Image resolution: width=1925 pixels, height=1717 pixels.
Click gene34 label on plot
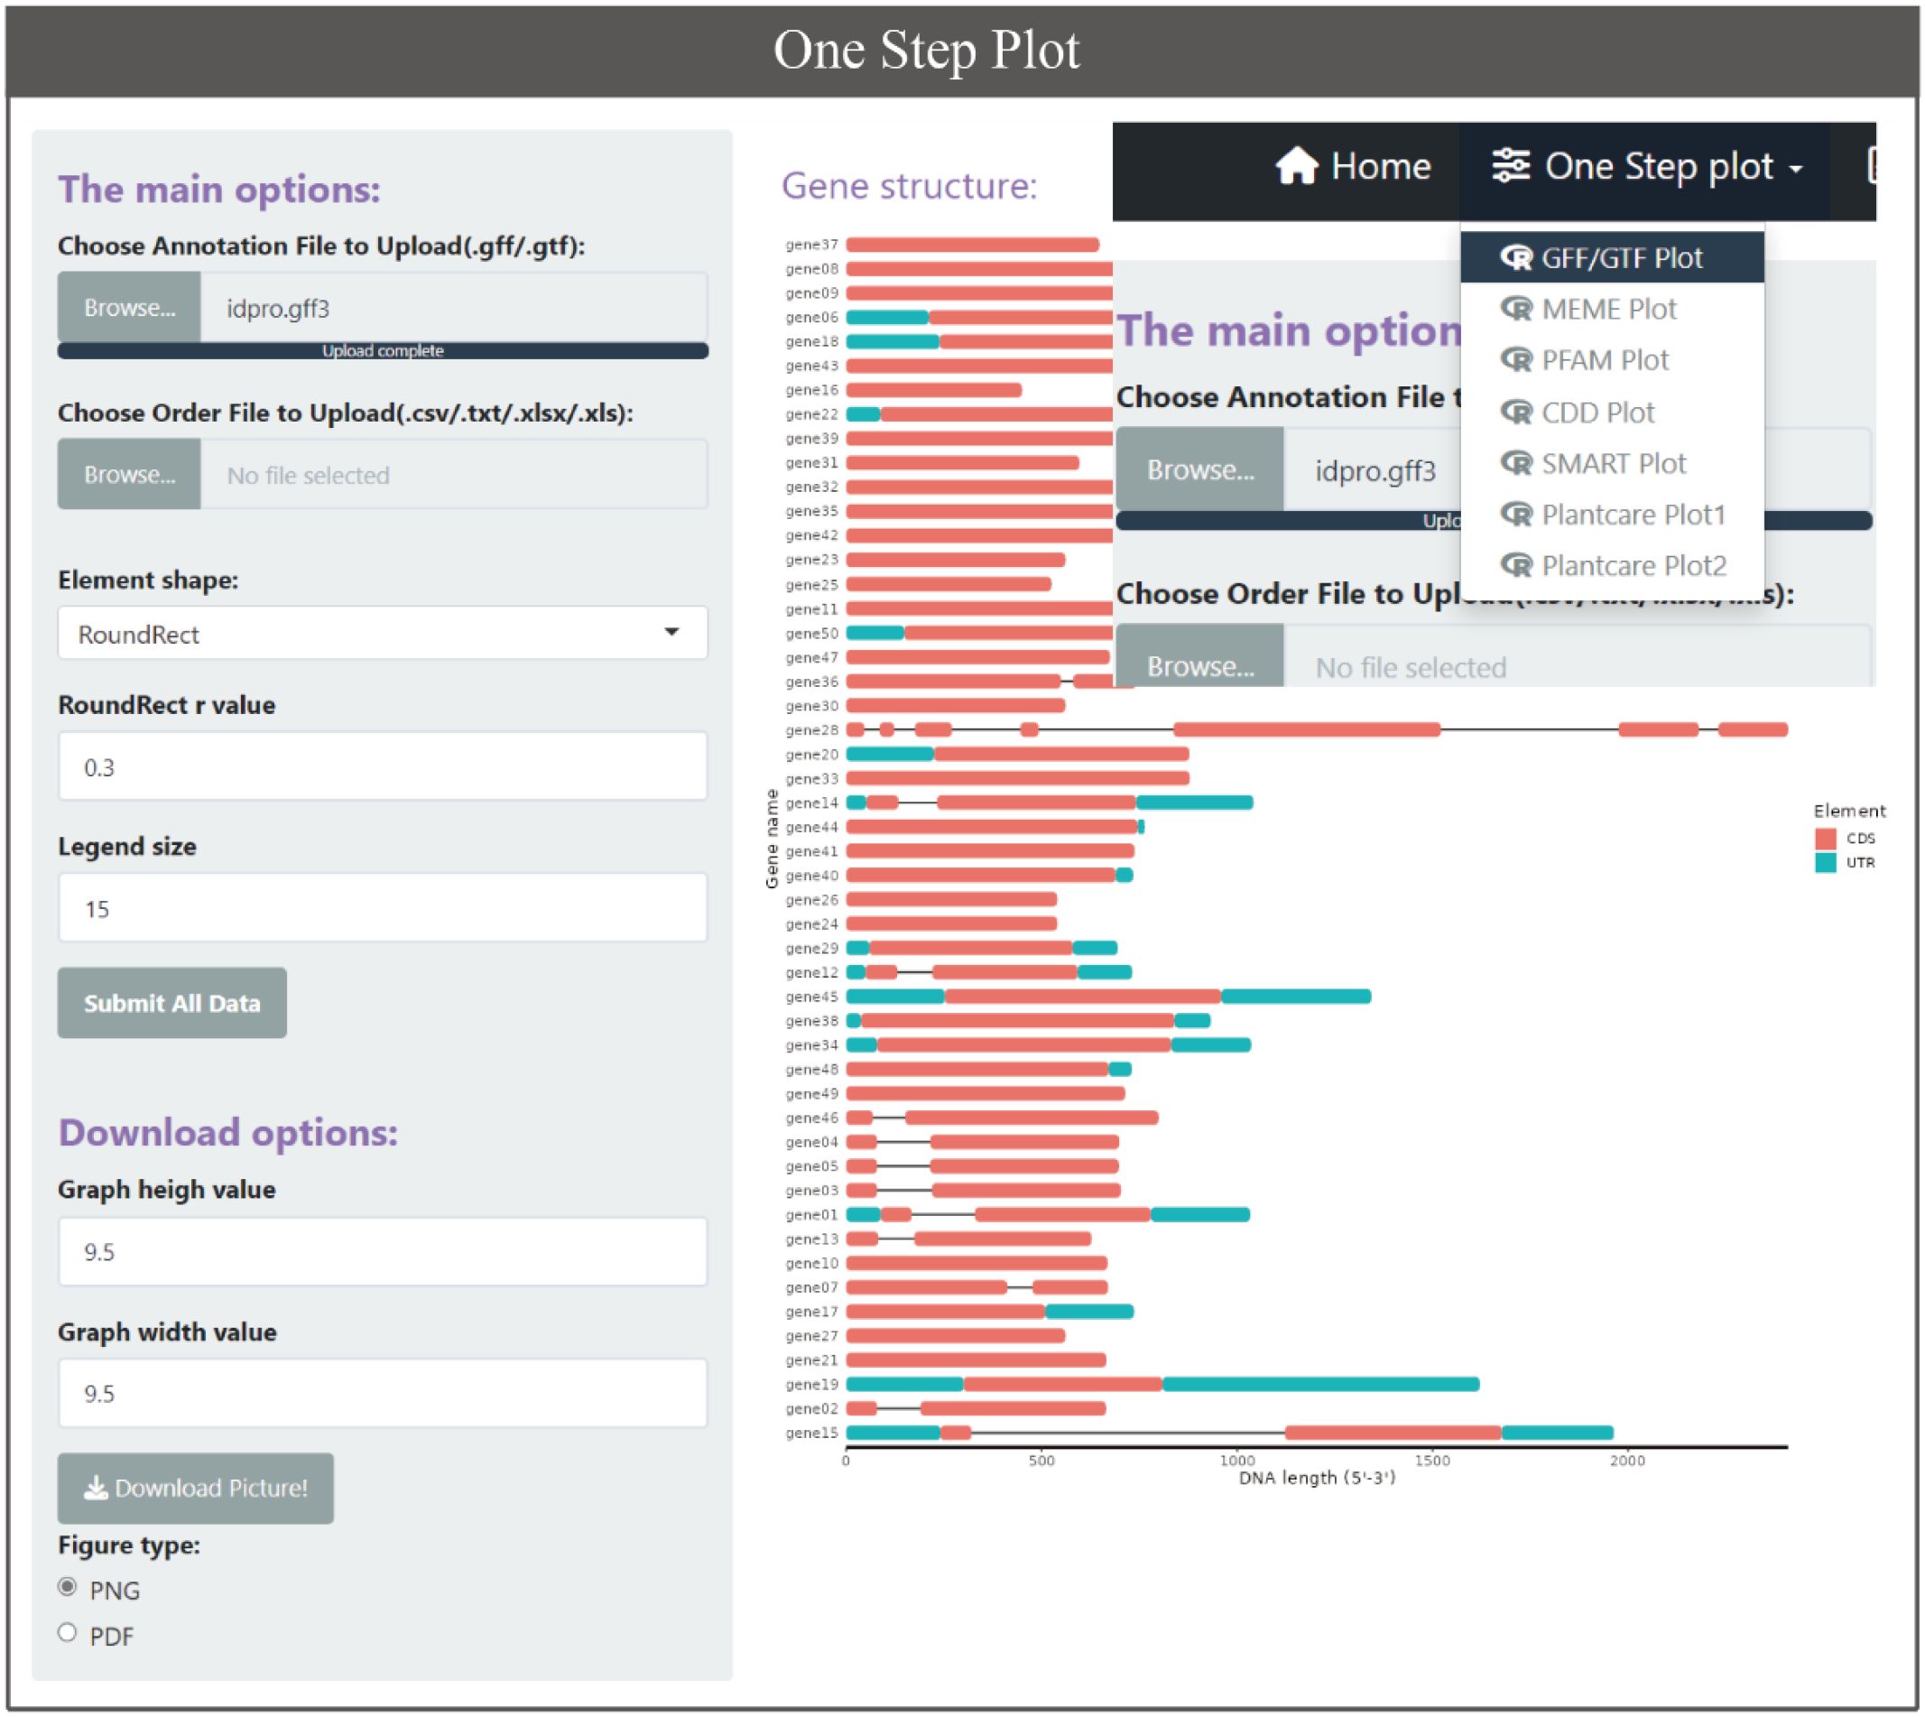(811, 1045)
